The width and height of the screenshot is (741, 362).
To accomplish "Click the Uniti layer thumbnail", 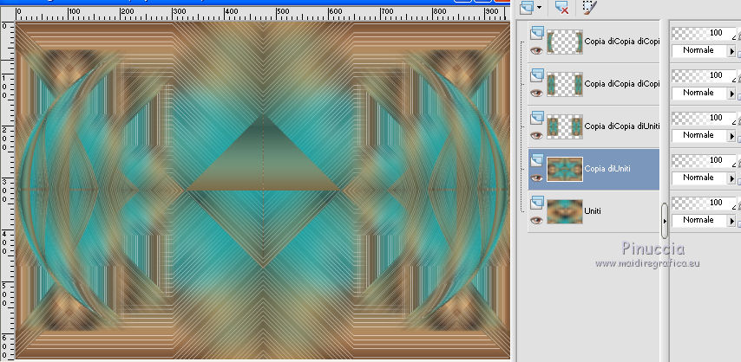I will coord(565,211).
